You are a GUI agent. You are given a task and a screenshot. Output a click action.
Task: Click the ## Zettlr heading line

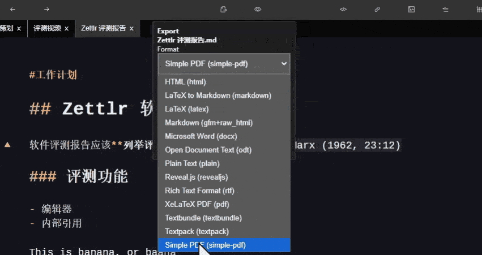coord(91,109)
